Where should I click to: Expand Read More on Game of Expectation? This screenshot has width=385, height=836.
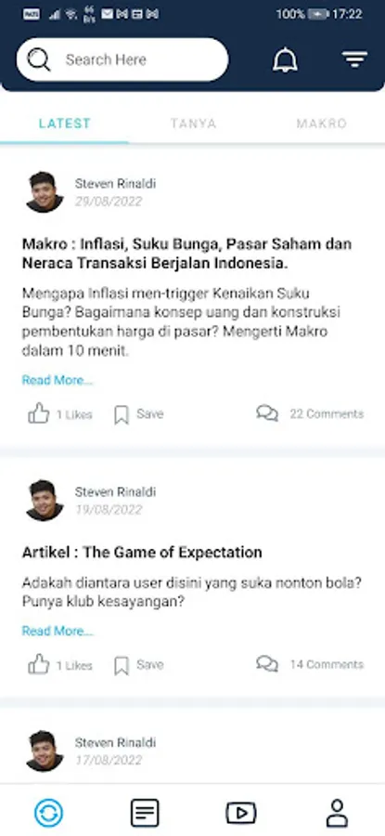coord(57,632)
